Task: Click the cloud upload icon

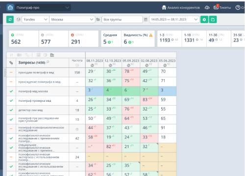Action: click(207, 8)
